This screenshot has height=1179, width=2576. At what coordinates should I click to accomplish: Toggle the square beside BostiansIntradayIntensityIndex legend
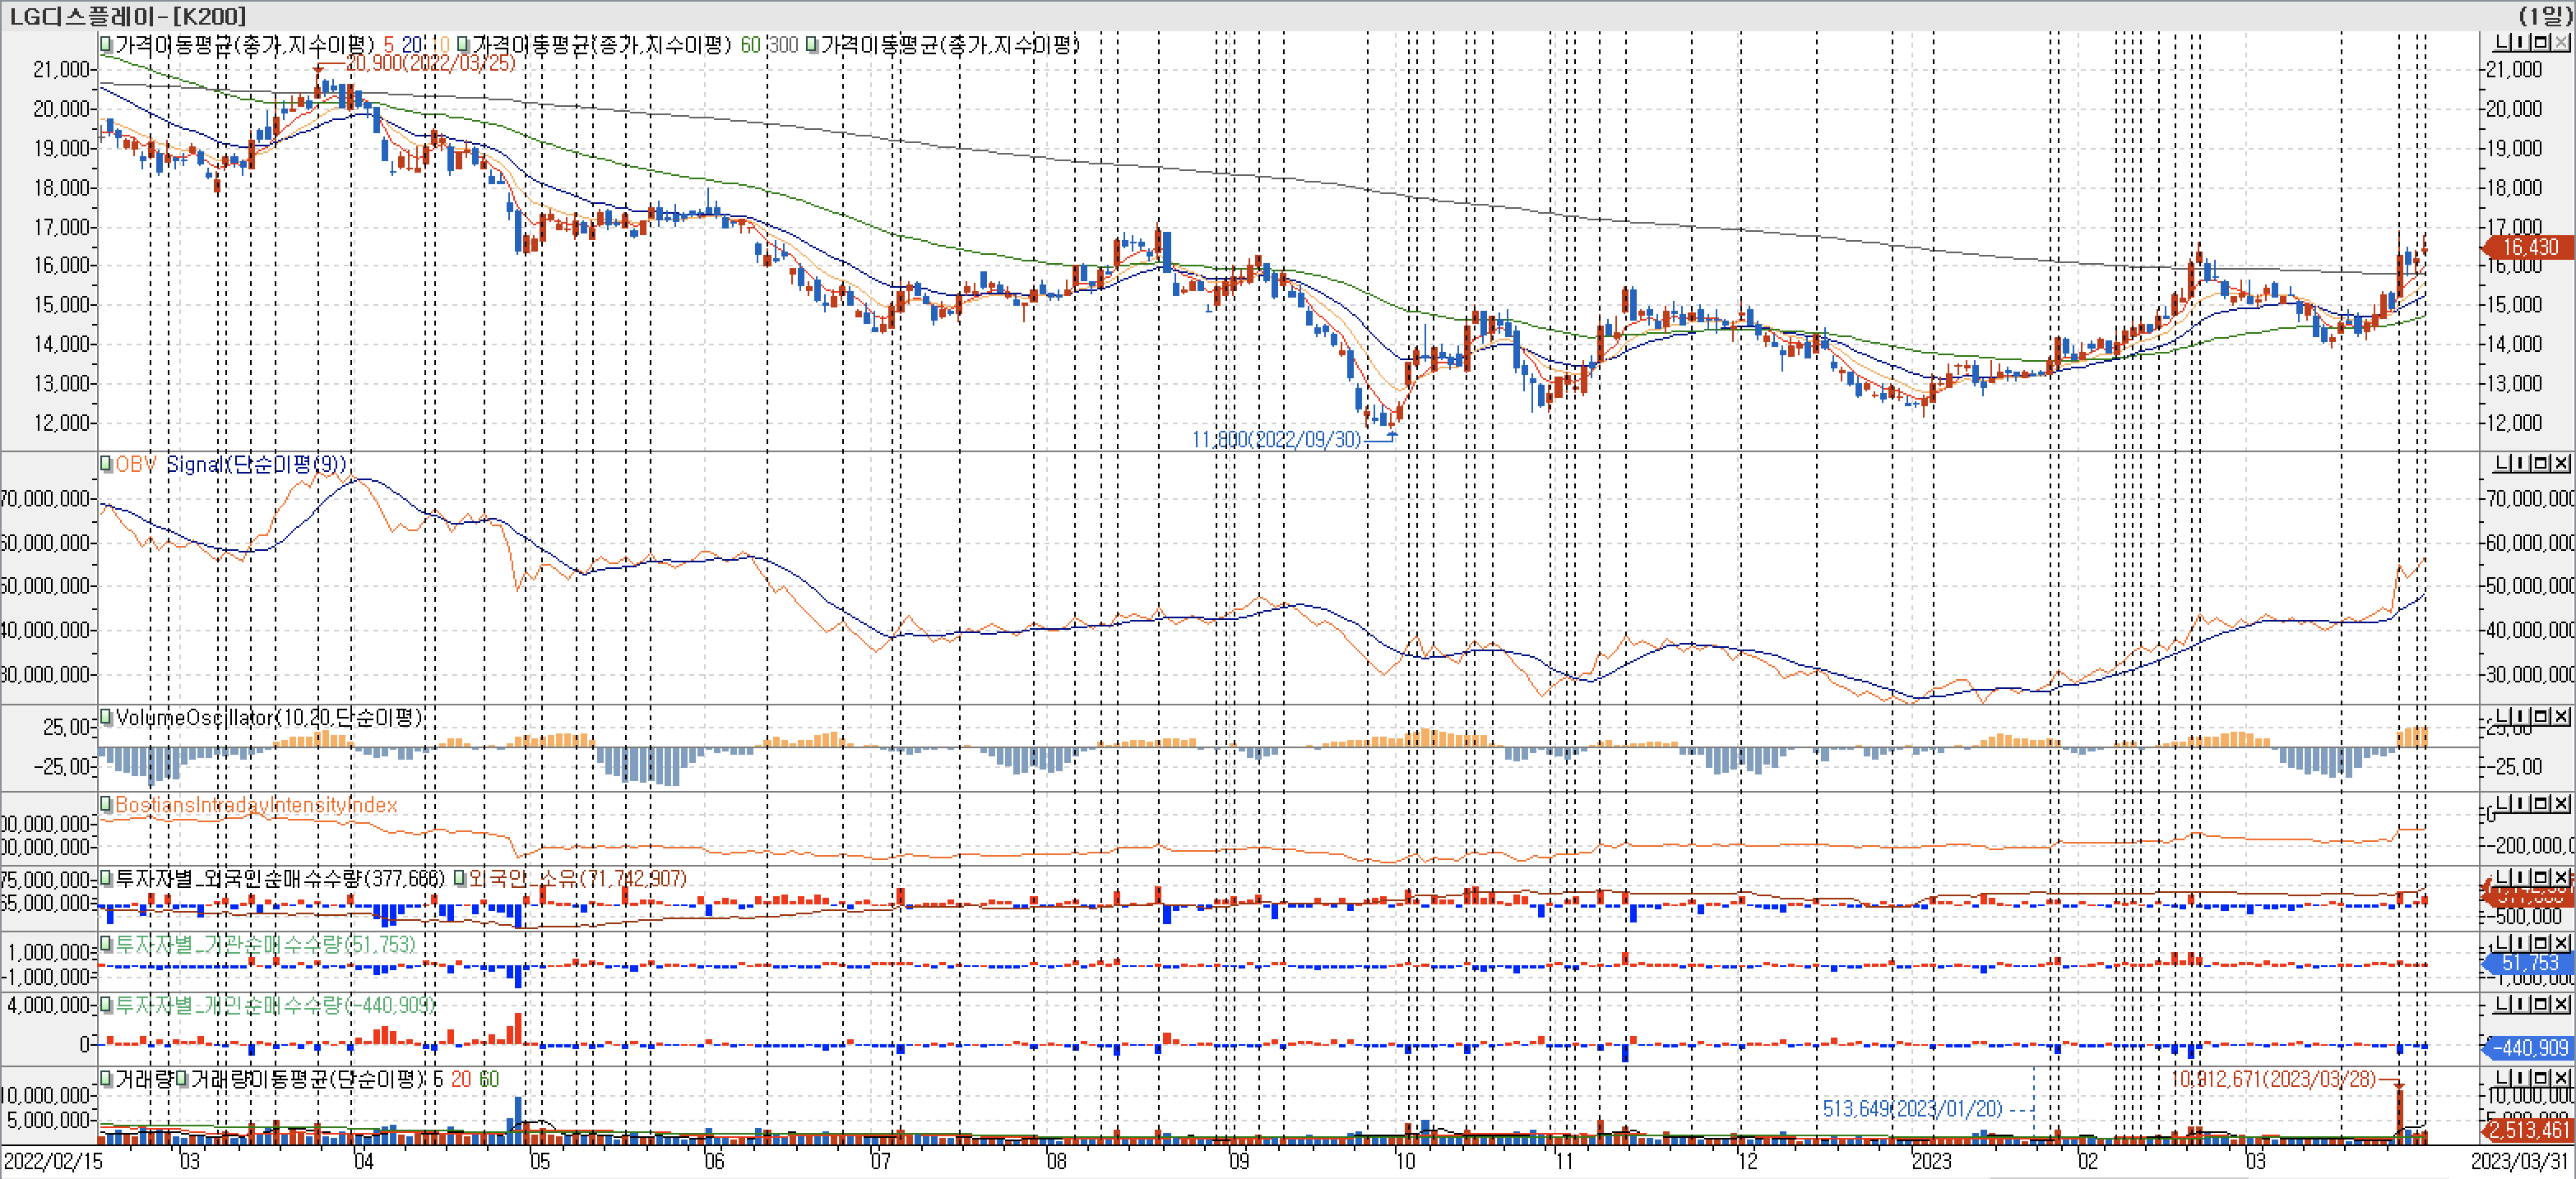click(x=106, y=804)
